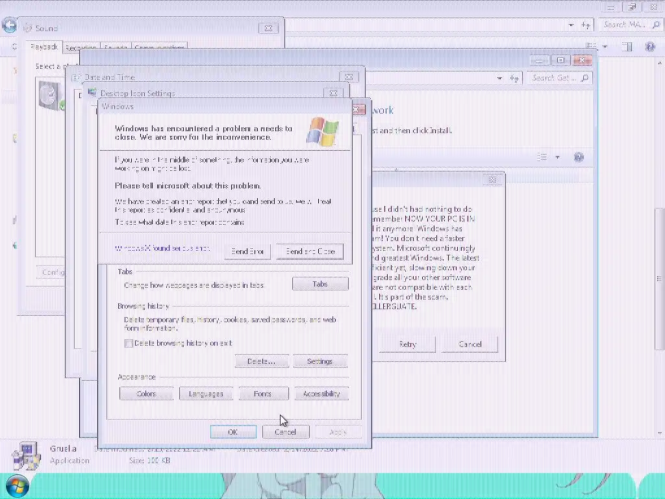This screenshot has width=665, height=499.
Task: Click Retry in the message dialog
Action: point(408,344)
